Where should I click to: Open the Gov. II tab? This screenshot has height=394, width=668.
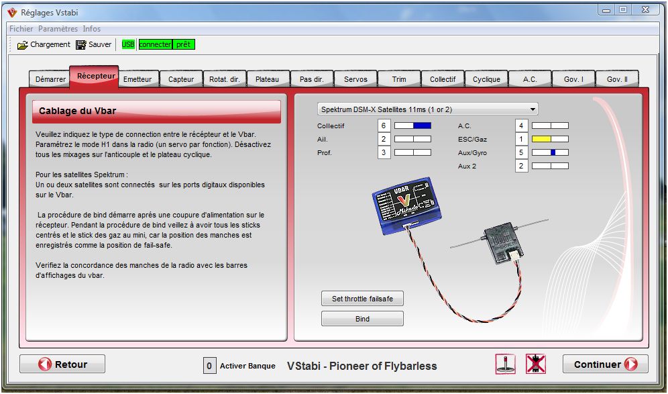click(x=617, y=79)
